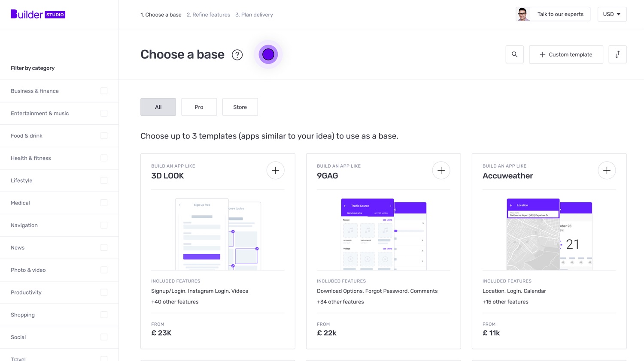644x361 pixels.
Task: Check the Productivity category checkbox
Action: coord(104,292)
